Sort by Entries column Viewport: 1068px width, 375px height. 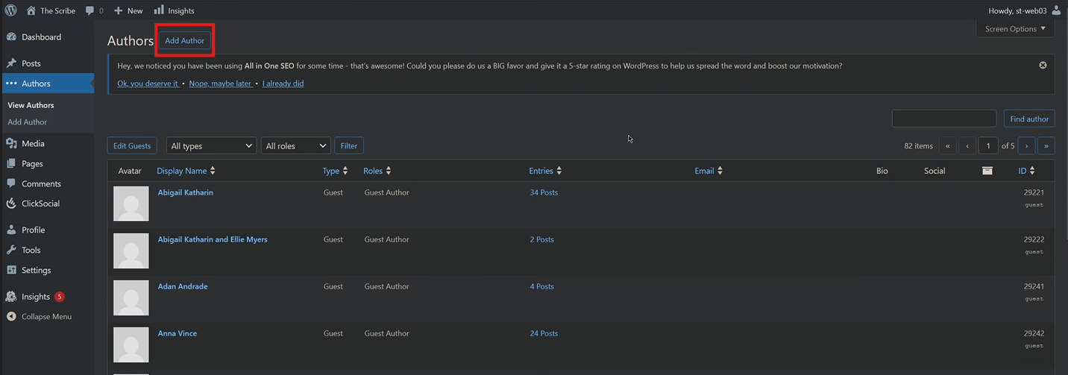point(545,171)
